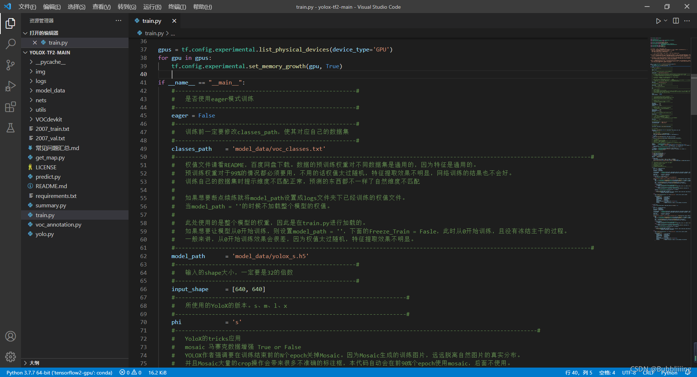
Task: Open run options dropdown arrow
Action: tap(665, 21)
